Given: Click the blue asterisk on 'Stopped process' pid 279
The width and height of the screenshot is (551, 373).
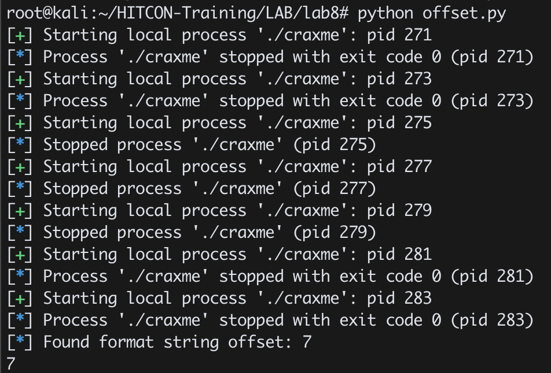Looking at the screenshot, I should tap(20, 232).
